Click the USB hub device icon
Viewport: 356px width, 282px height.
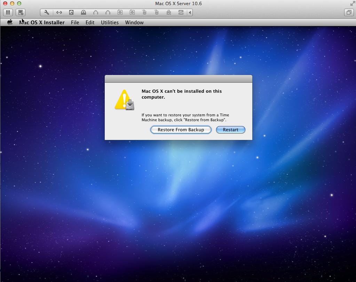point(169,13)
